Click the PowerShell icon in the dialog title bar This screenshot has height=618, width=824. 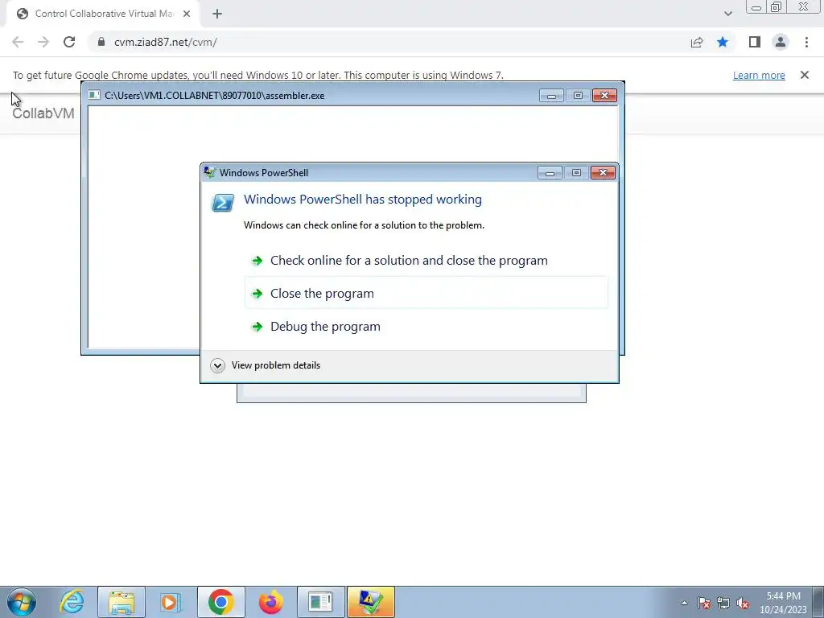click(x=210, y=172)
